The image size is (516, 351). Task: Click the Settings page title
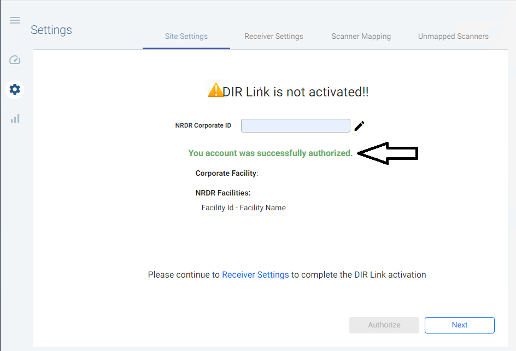(x=51, y=30)
